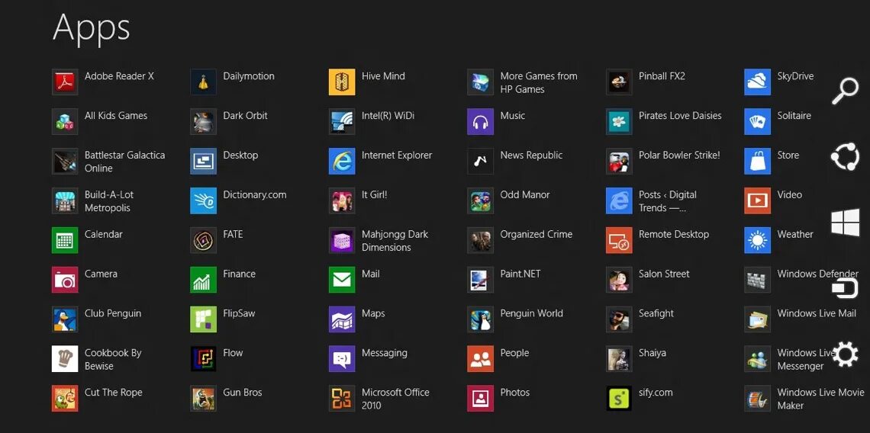The image size is (870, 433).
Task: Launch the Camera app icon
Action: pyautogui.click(x=65, y=280)
